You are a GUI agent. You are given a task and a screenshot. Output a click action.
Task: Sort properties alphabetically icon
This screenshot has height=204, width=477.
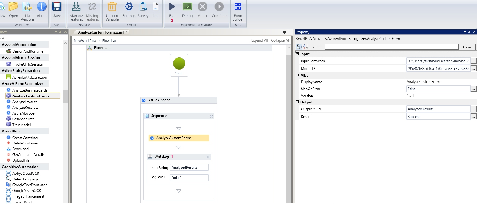click(x=306, y=47)
